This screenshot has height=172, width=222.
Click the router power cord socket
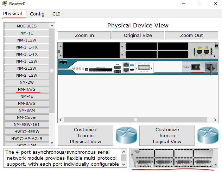(211, 67)
